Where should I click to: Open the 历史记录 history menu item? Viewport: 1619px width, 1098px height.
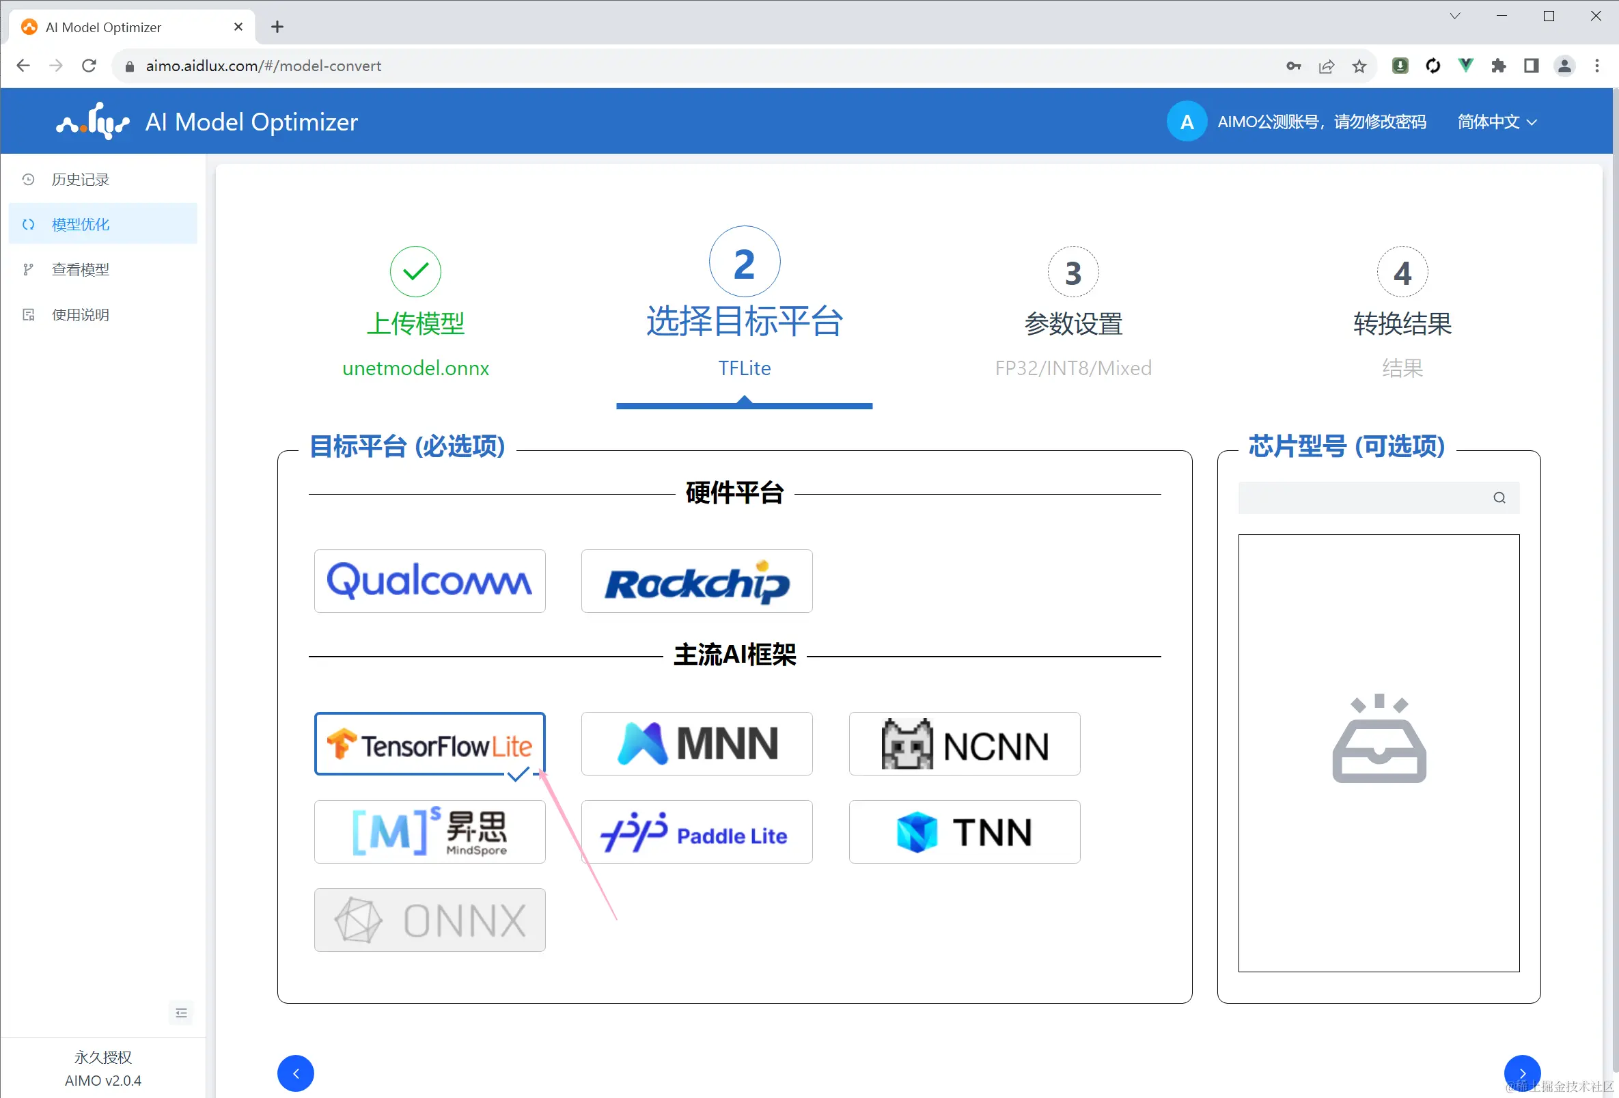[x=80, y=180]
